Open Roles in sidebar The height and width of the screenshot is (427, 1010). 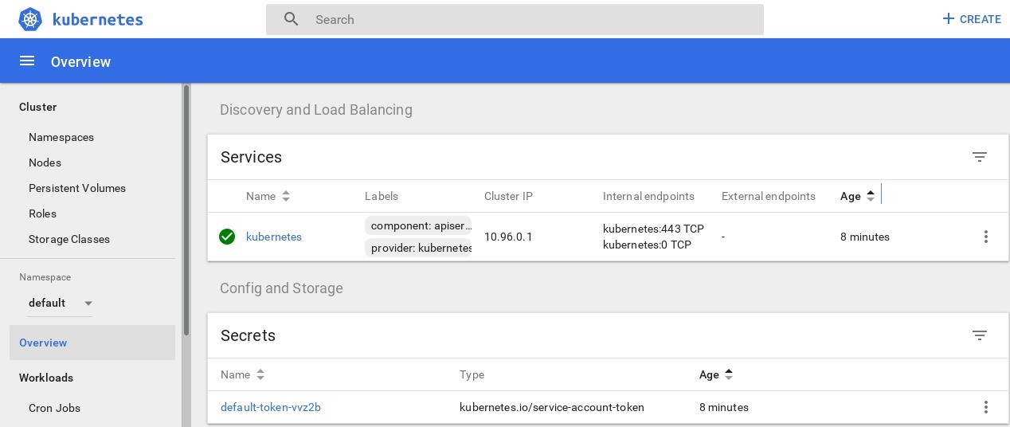pos(42,213)
